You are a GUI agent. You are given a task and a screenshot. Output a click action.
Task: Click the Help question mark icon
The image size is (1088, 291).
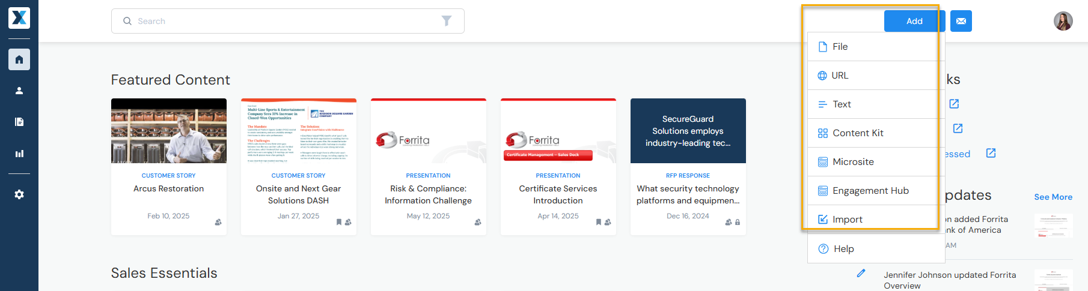click(x=824, y=249)
